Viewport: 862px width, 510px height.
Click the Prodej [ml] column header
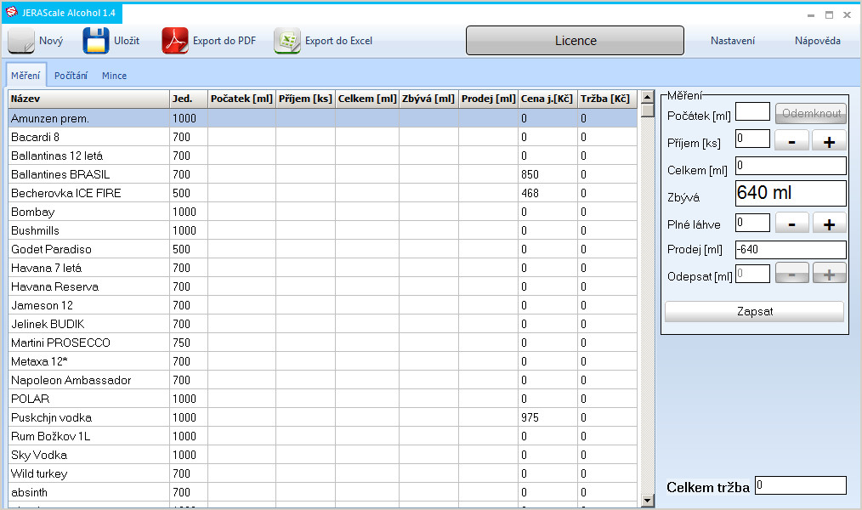point(488,99)
